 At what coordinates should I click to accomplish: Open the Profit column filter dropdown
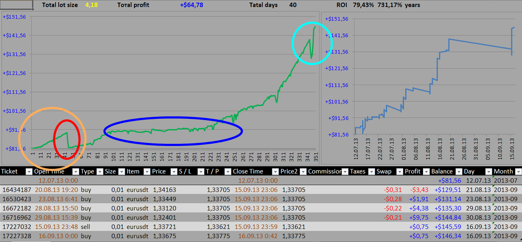click(426, 171)
